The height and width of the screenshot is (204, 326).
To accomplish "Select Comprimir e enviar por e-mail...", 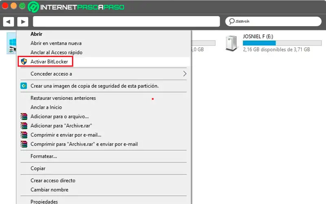I will click(66, 135).
